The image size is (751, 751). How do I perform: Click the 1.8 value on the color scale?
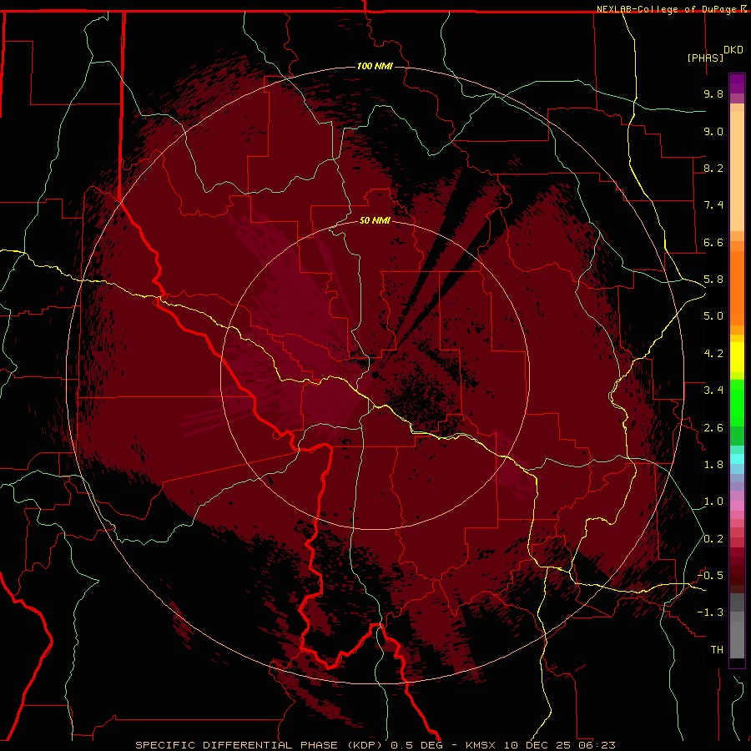coord(713,465)
